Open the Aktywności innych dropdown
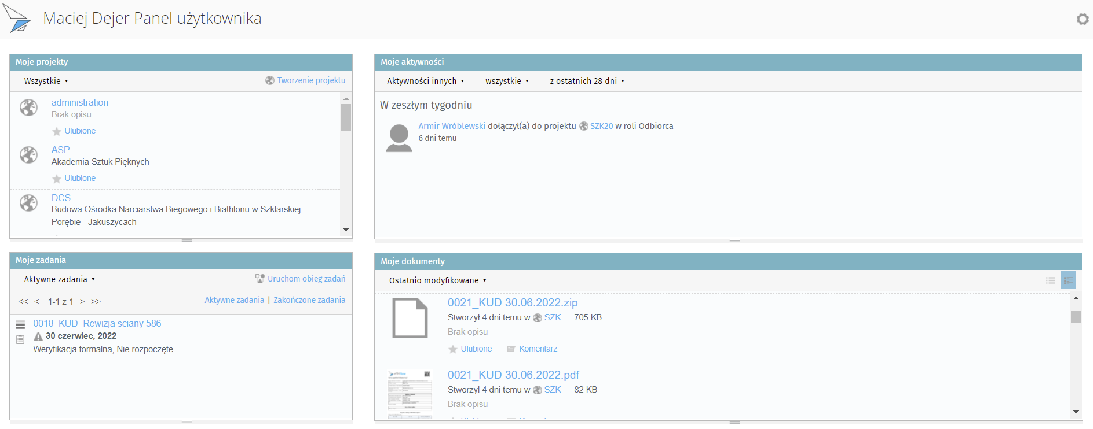The image size is (1093, 429). coord(425,81)
